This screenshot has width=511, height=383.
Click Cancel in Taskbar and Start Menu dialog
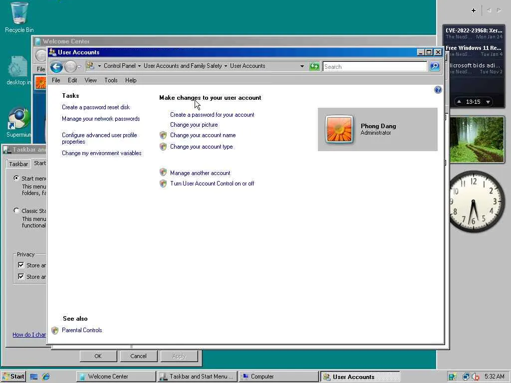click(x=138, y=356)
